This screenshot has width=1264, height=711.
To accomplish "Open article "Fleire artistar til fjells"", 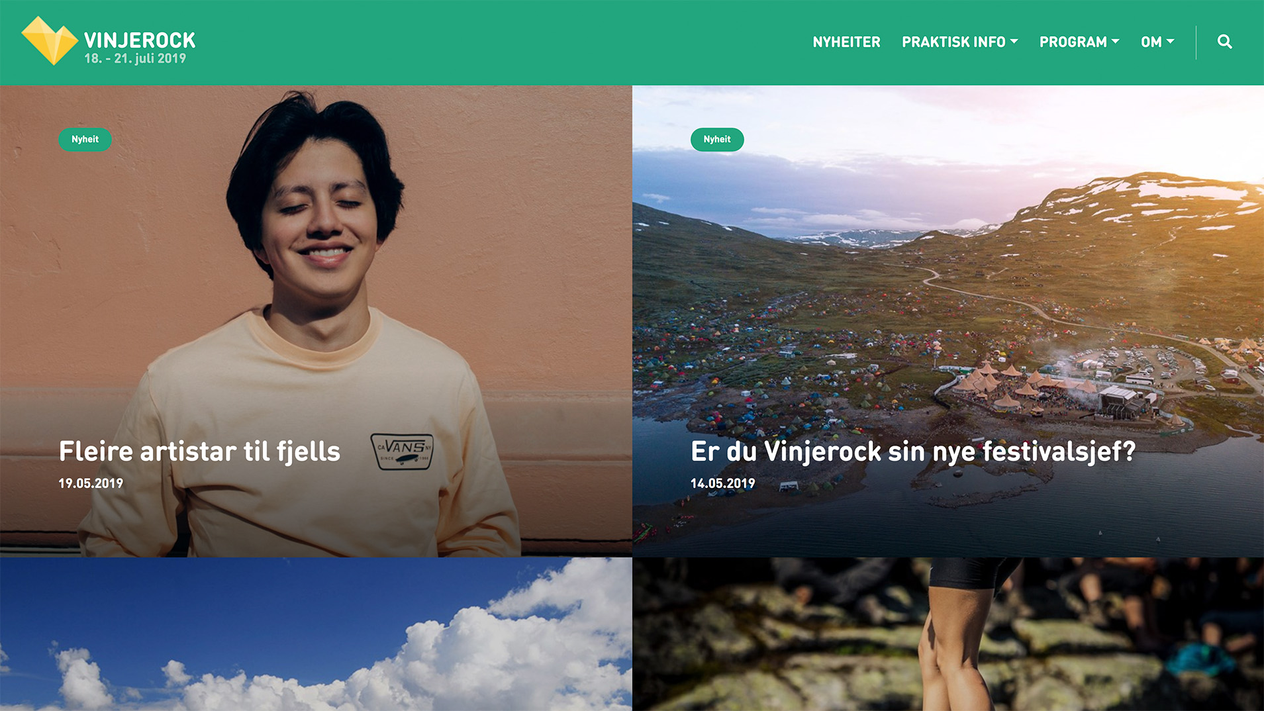I will pyautogui.click(x=199, y=451).
